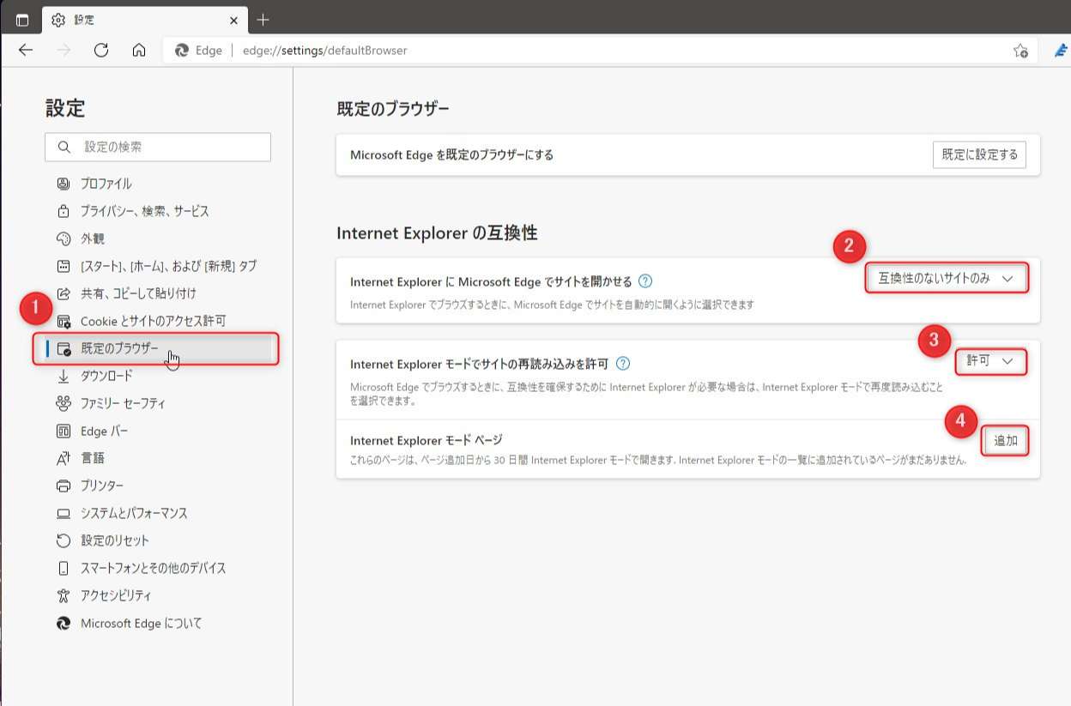Open the tab actions menu icon
The height and width of the screenshot is (706, 1071).
tap(22, 20)
